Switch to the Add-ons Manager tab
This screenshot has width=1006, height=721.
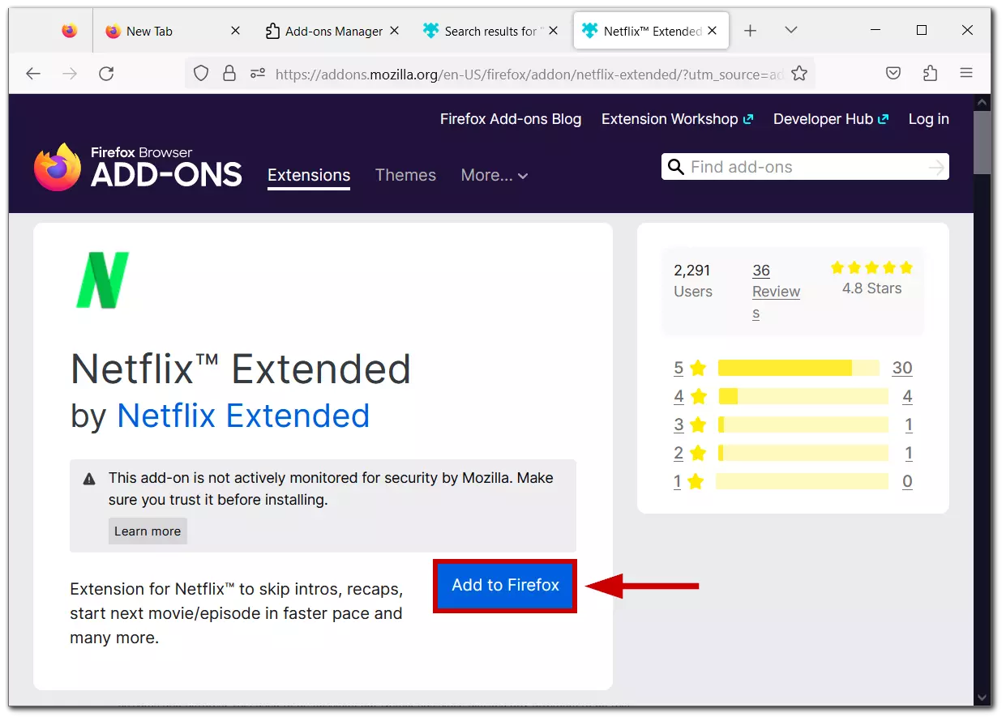pyautogui.click(x=332, y=31)
